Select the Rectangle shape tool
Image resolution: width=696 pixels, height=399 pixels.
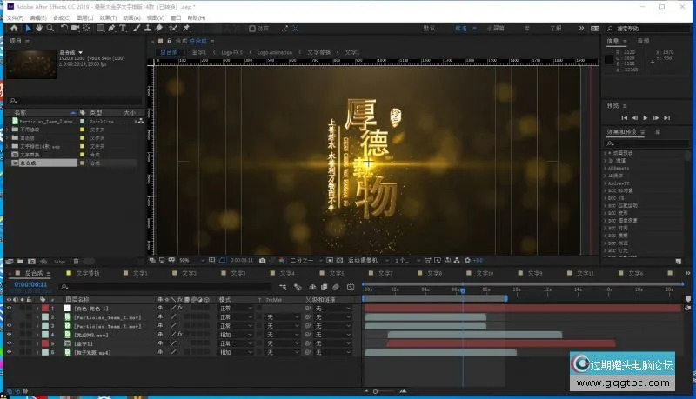click(100, 28)
